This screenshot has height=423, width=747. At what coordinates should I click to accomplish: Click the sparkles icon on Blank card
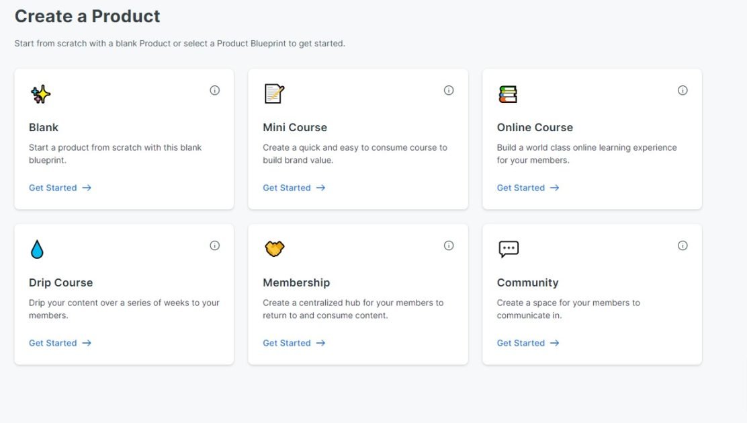coord(40,94)
